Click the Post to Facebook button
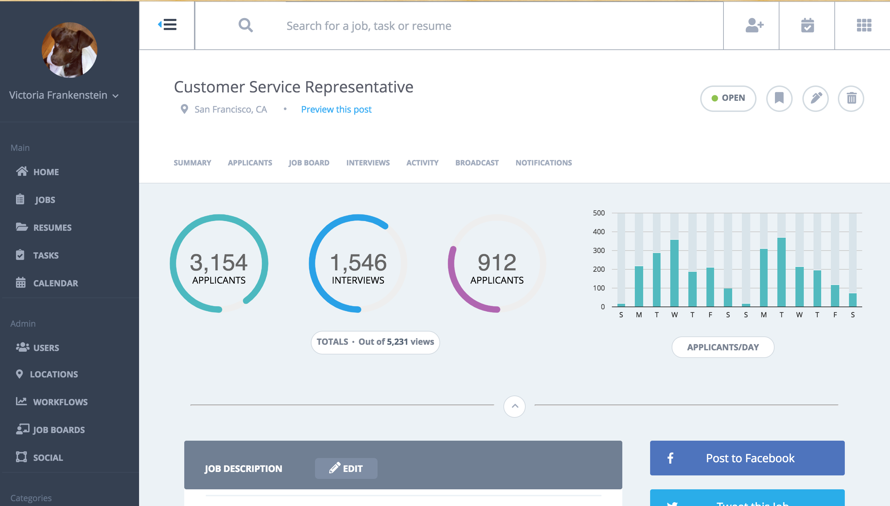 click(747, 458)
